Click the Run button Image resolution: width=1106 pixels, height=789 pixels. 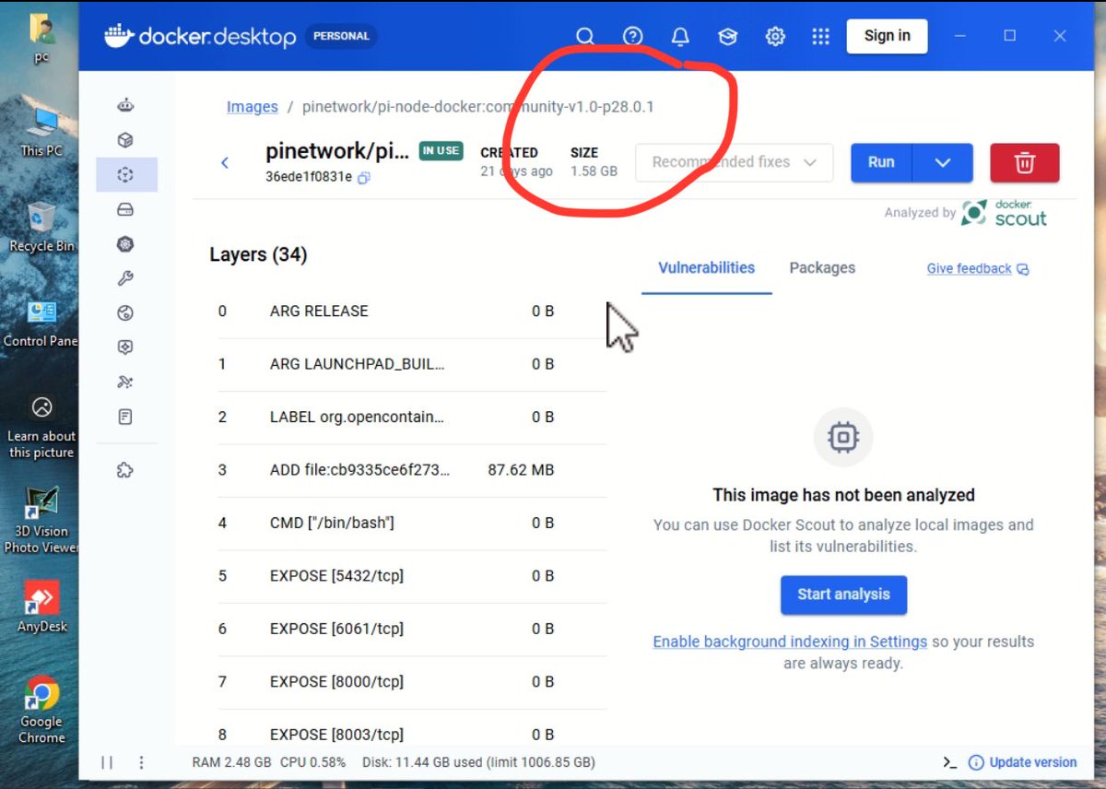point(881,162)
